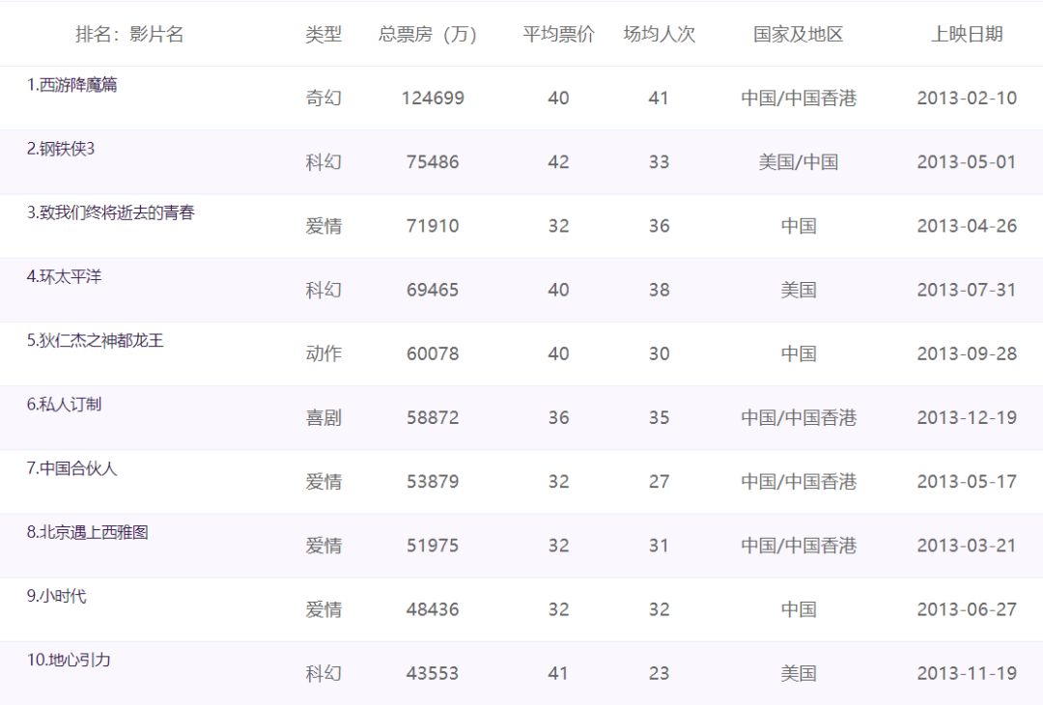This screenshot has width=1043, height=705.
Task: Click the 总票房（万） column header
Action: tap(432, 35)
